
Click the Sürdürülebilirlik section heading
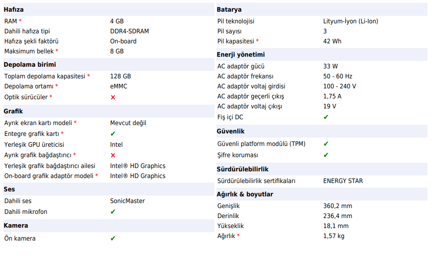pos(242,169)
